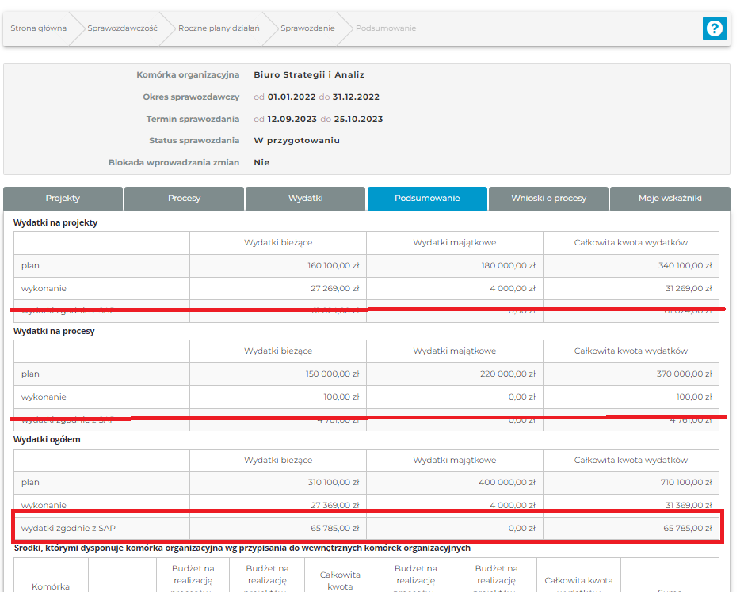
Task: Click the active Podsumowanie tab
Action: 427,198
